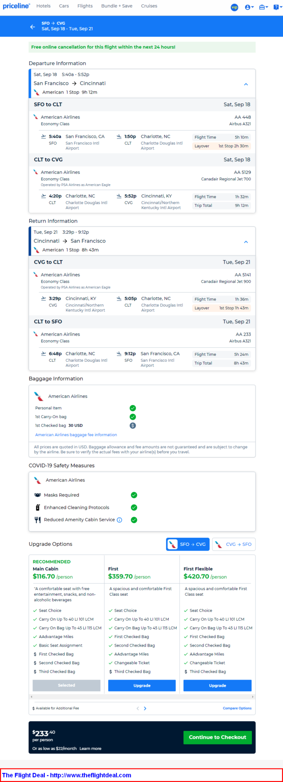
Task: Click the Enhanced Cleaning Protocols green checkmark
Action: 134,507
